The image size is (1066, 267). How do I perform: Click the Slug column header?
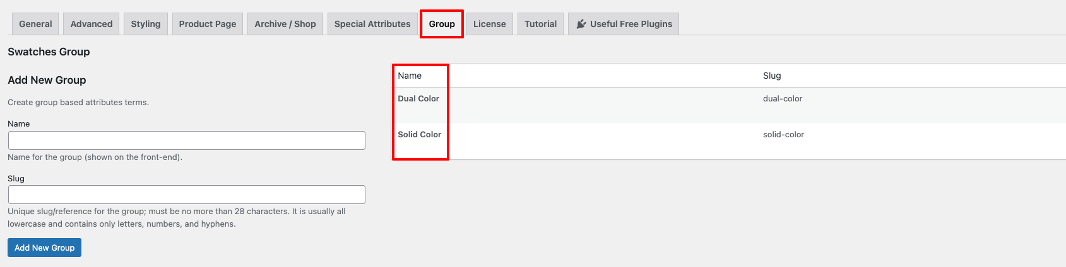pos(772,76)
